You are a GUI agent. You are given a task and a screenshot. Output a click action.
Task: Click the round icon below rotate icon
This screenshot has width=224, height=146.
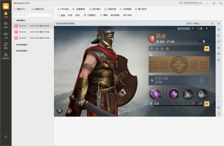click(x=218, y=60)
